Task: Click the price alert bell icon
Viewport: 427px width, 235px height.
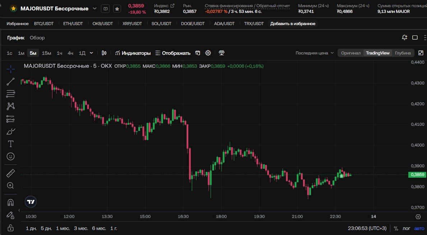Action: click(404, 38)
